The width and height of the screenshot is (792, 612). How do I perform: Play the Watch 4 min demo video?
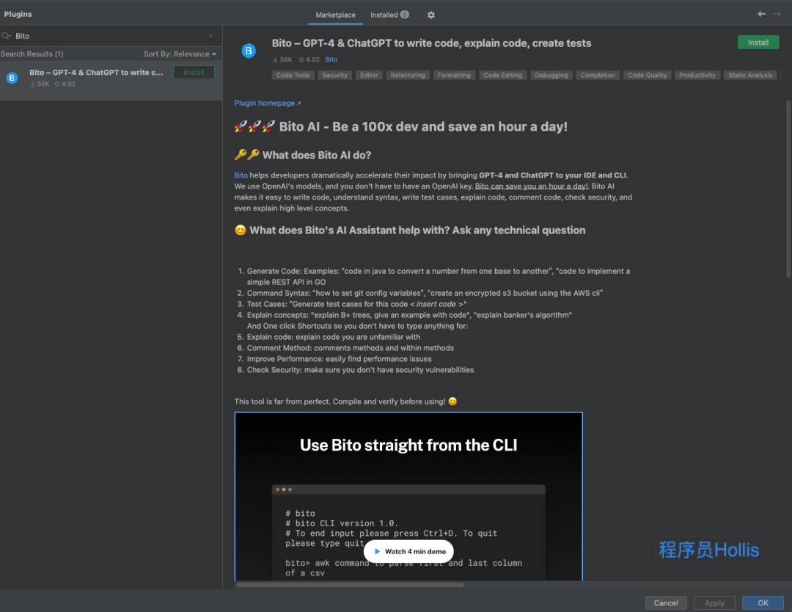click(x=408, y=551)
